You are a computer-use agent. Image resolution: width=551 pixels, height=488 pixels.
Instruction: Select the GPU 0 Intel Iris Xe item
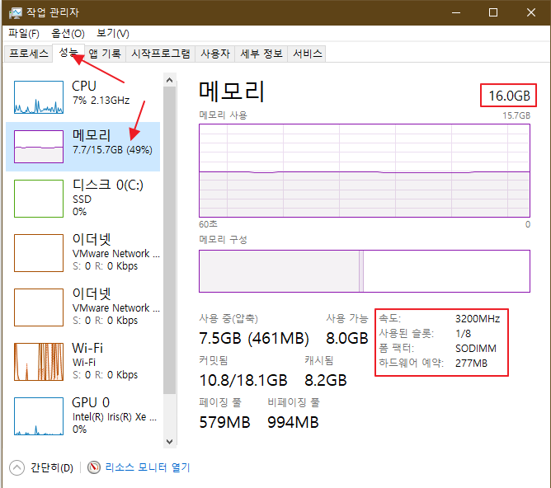pos(39,416)
